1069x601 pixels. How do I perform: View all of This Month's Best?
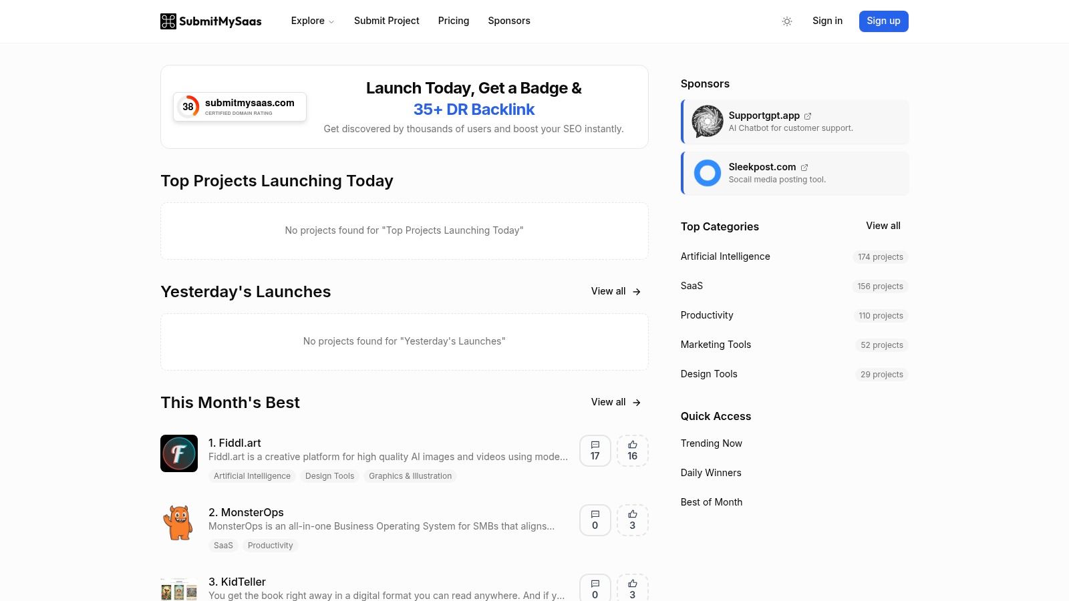click(x=615, y=403)
